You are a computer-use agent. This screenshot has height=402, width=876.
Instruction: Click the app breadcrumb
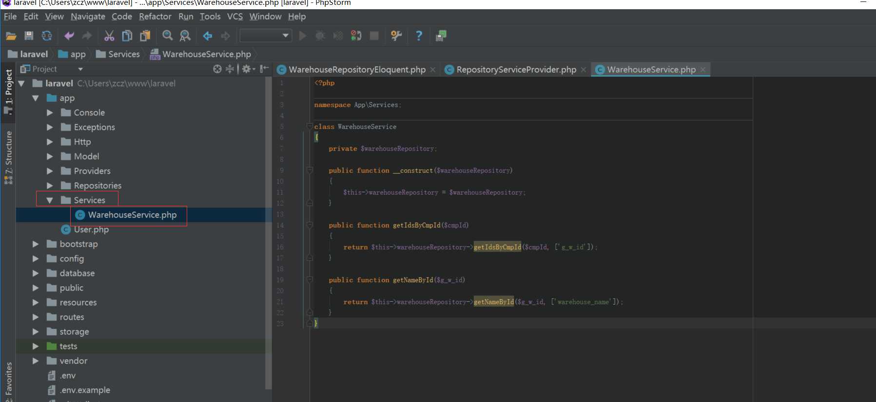[x=72, y=54]
